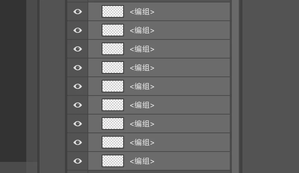Select thumbnail in the last <编组> row
The width and height of the screenshot is (299, 173).
113,161
